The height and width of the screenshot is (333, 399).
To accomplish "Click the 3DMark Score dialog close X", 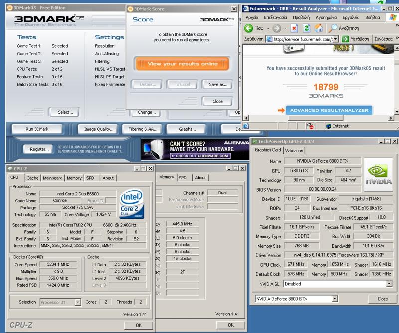I will [234, 9].
